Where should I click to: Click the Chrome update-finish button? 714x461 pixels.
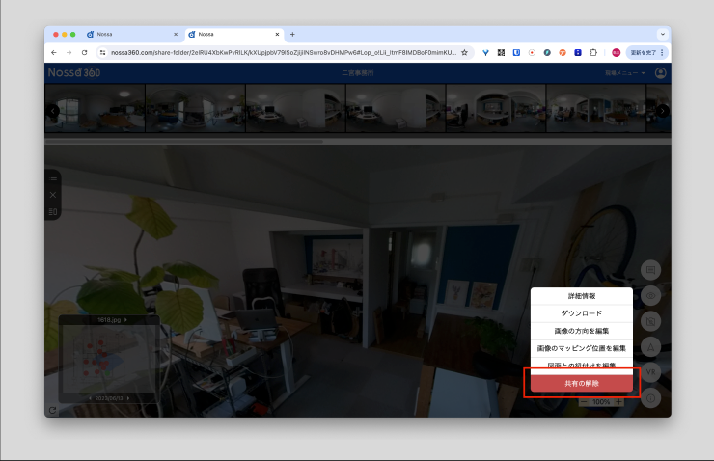pyautogui.click(x=647, y=53)
